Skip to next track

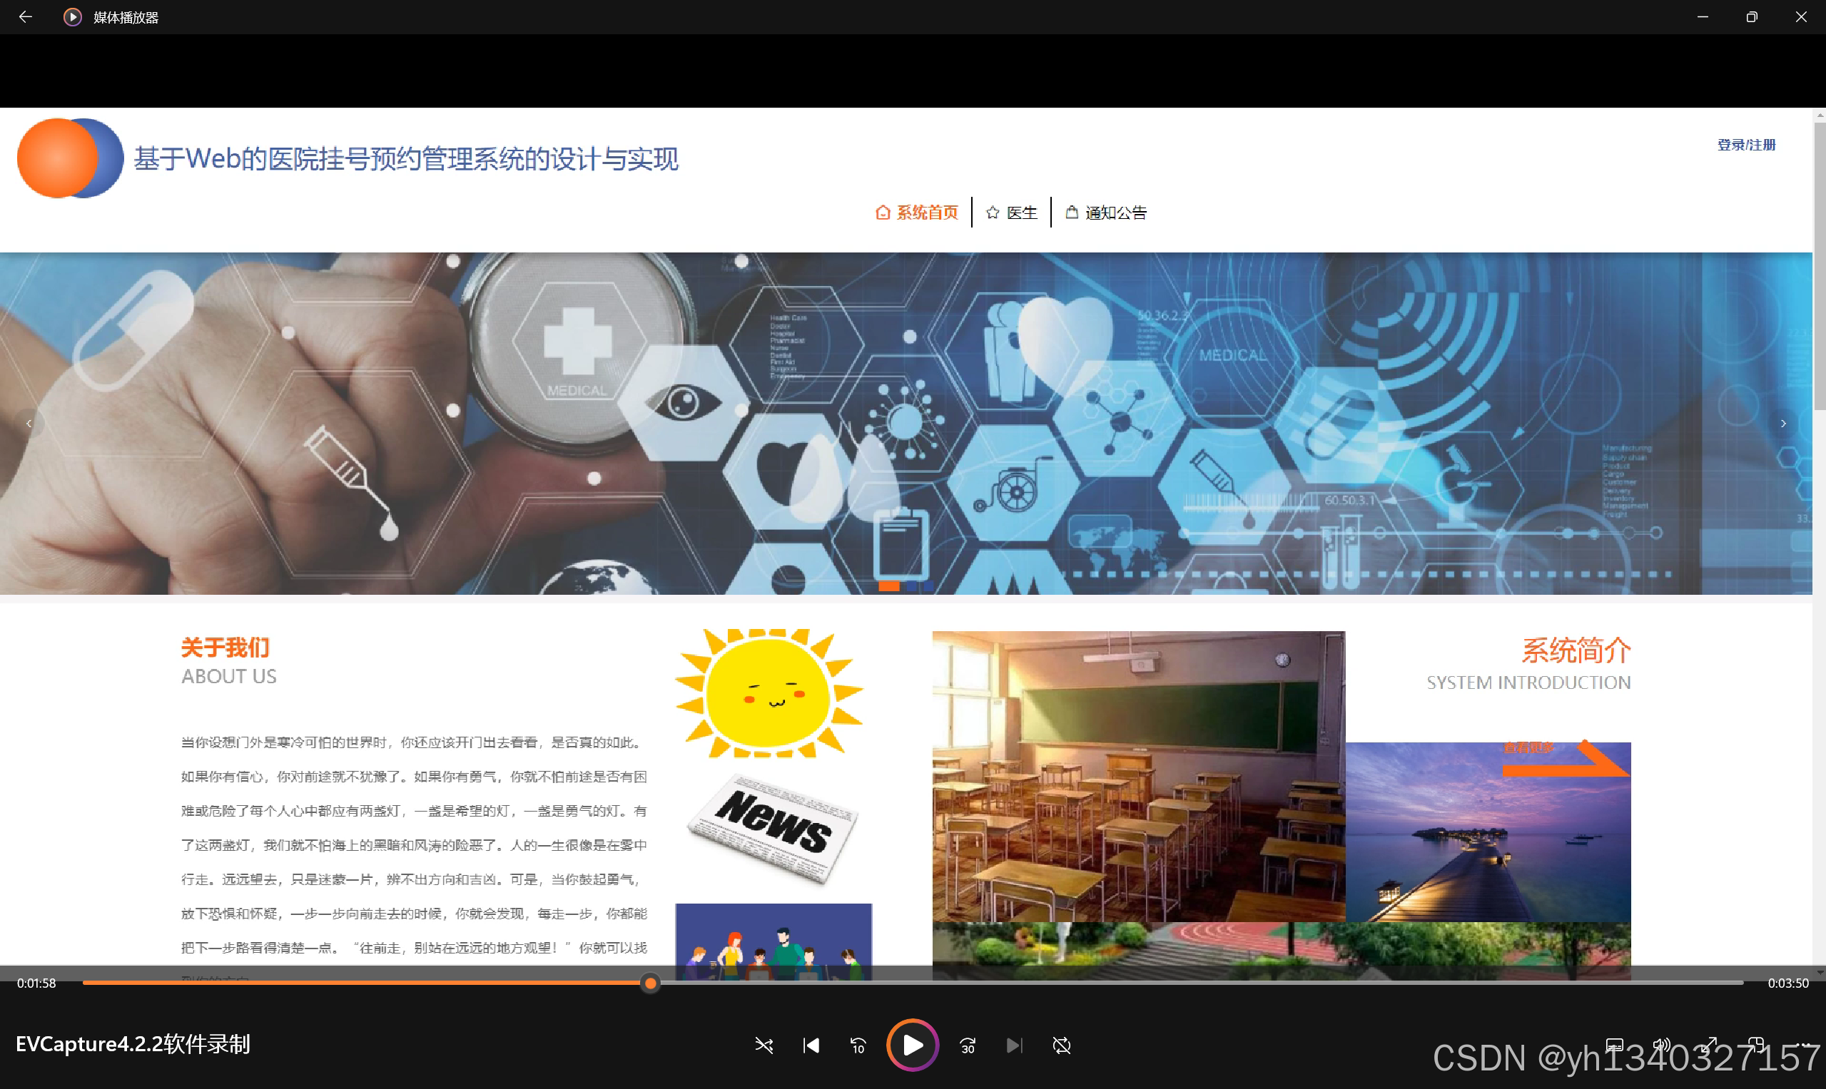point(1014,1045)
